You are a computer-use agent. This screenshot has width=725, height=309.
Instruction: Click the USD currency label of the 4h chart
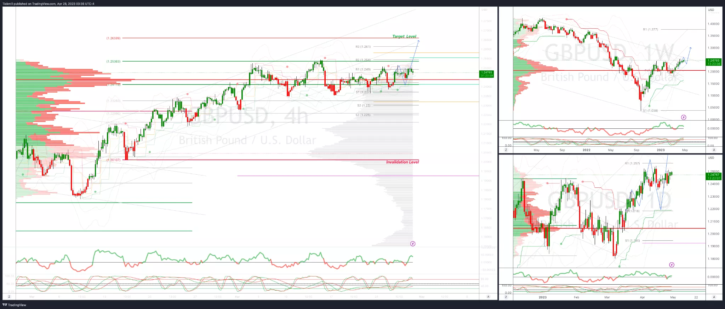[484, 10]
